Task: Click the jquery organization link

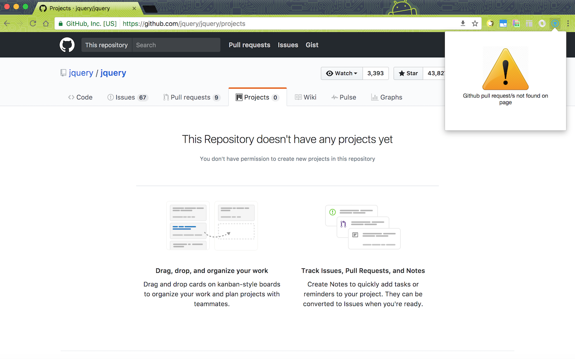Action: click(x=81, y=73)
